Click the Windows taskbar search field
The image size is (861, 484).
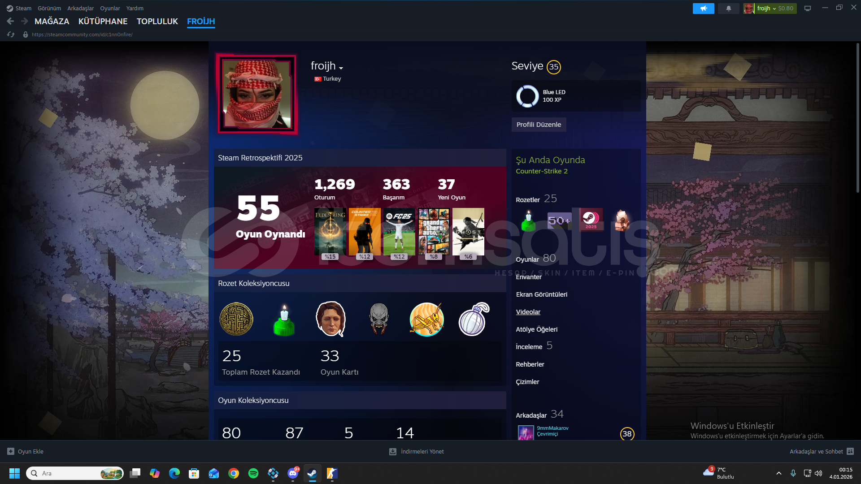pyautogui.click(x=67, y=473)
